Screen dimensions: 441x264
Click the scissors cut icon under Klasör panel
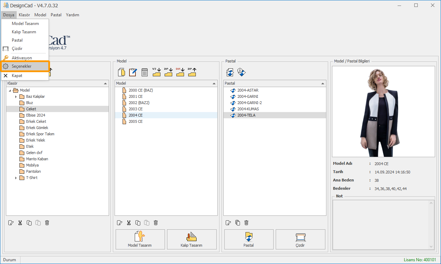20,223
